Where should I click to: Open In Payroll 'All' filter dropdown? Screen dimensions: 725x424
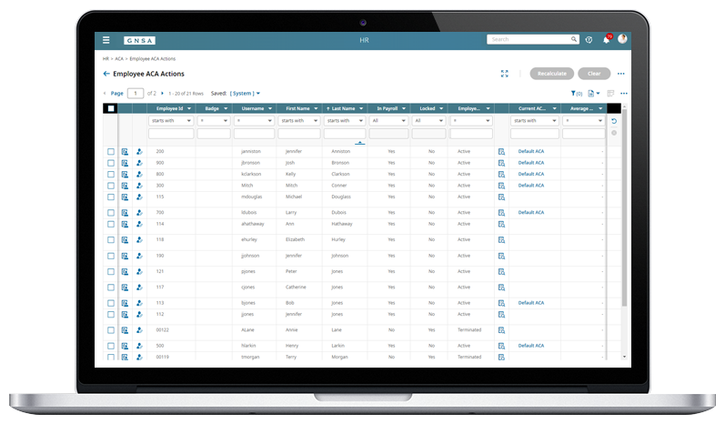[x=388, y=121]
